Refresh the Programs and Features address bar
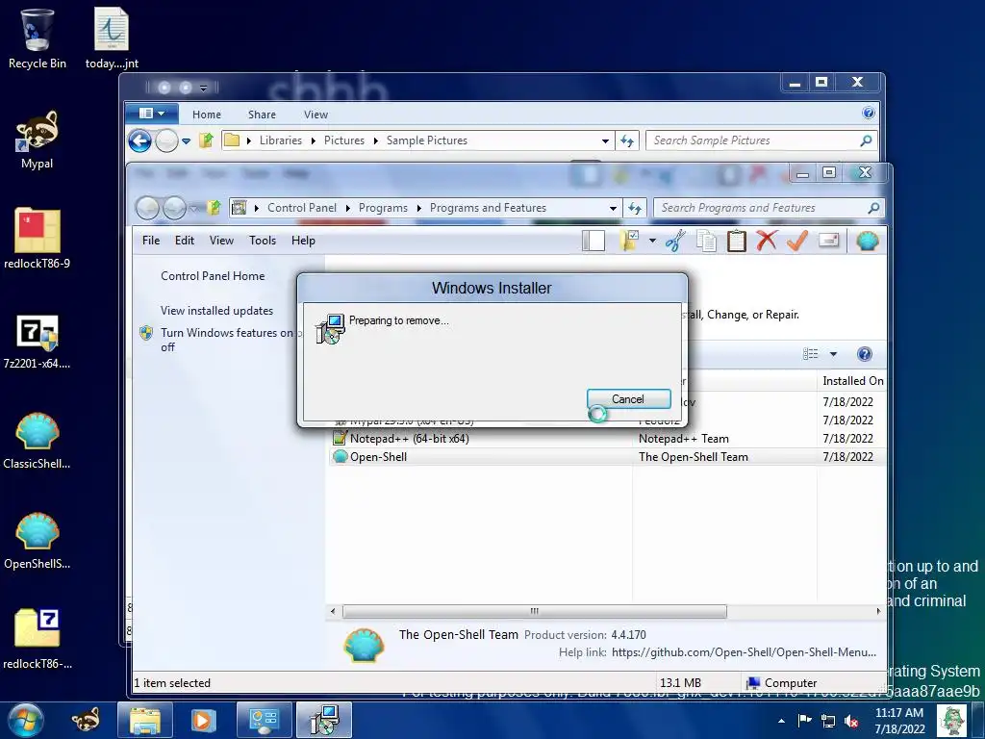This screenshot has height=739, width=985. click(x=635, y=208)
